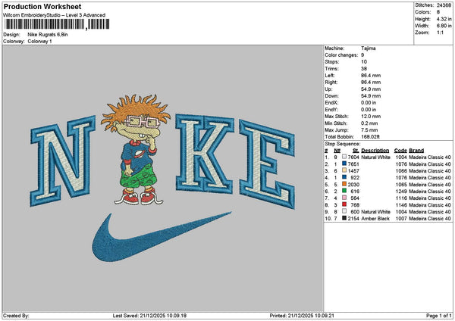Click code 1066 in the 1457 row
Screen dimensions: 455x321
(x=401, y=171)
